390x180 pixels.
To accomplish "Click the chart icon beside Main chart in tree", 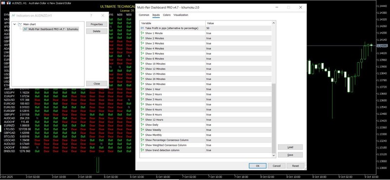I will pyautogui.click(x=20, y=24).
